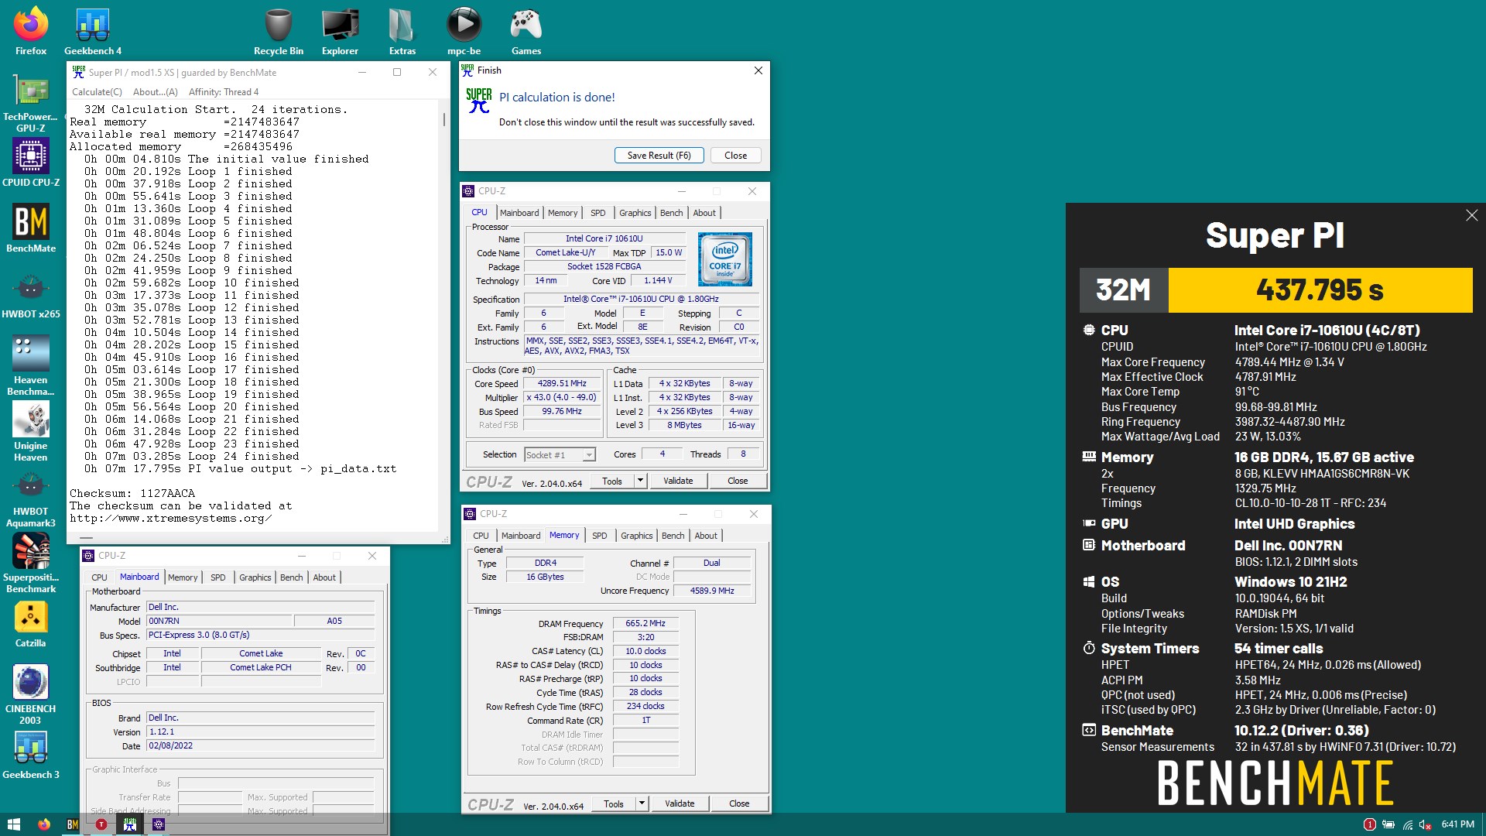Click the battery power tray icon
The height and width of the screenshot is (836, 1486).
(1388, 824)
